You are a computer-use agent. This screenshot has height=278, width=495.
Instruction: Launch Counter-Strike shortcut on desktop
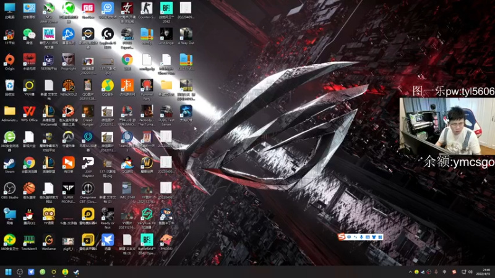(147, 11)
